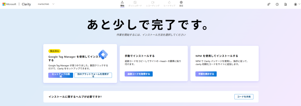Click the 追跡コードを取得する button
This screenshot has height=106, width=301.
(139, 74)
